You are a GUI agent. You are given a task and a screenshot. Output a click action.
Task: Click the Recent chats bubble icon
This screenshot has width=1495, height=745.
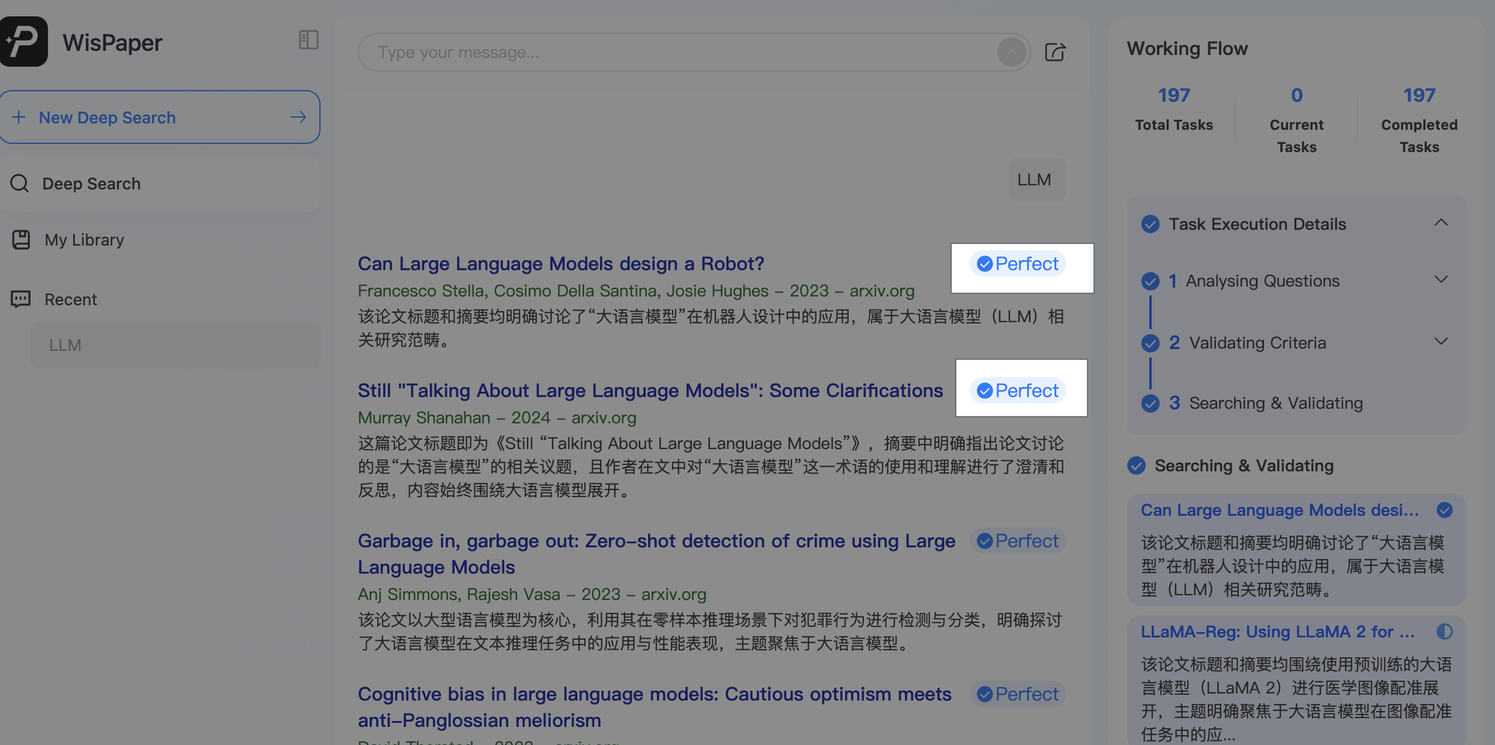pos(20,299)
